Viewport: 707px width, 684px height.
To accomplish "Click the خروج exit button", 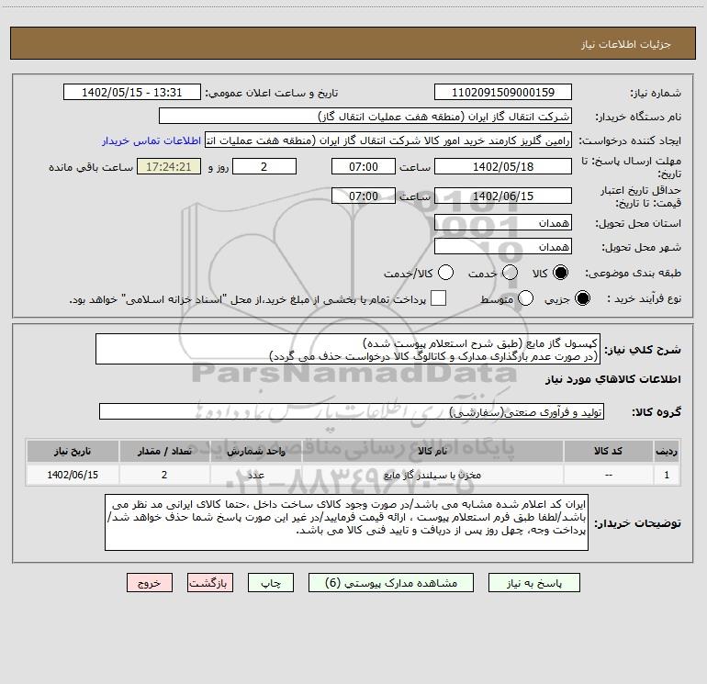I will point(150,583).
